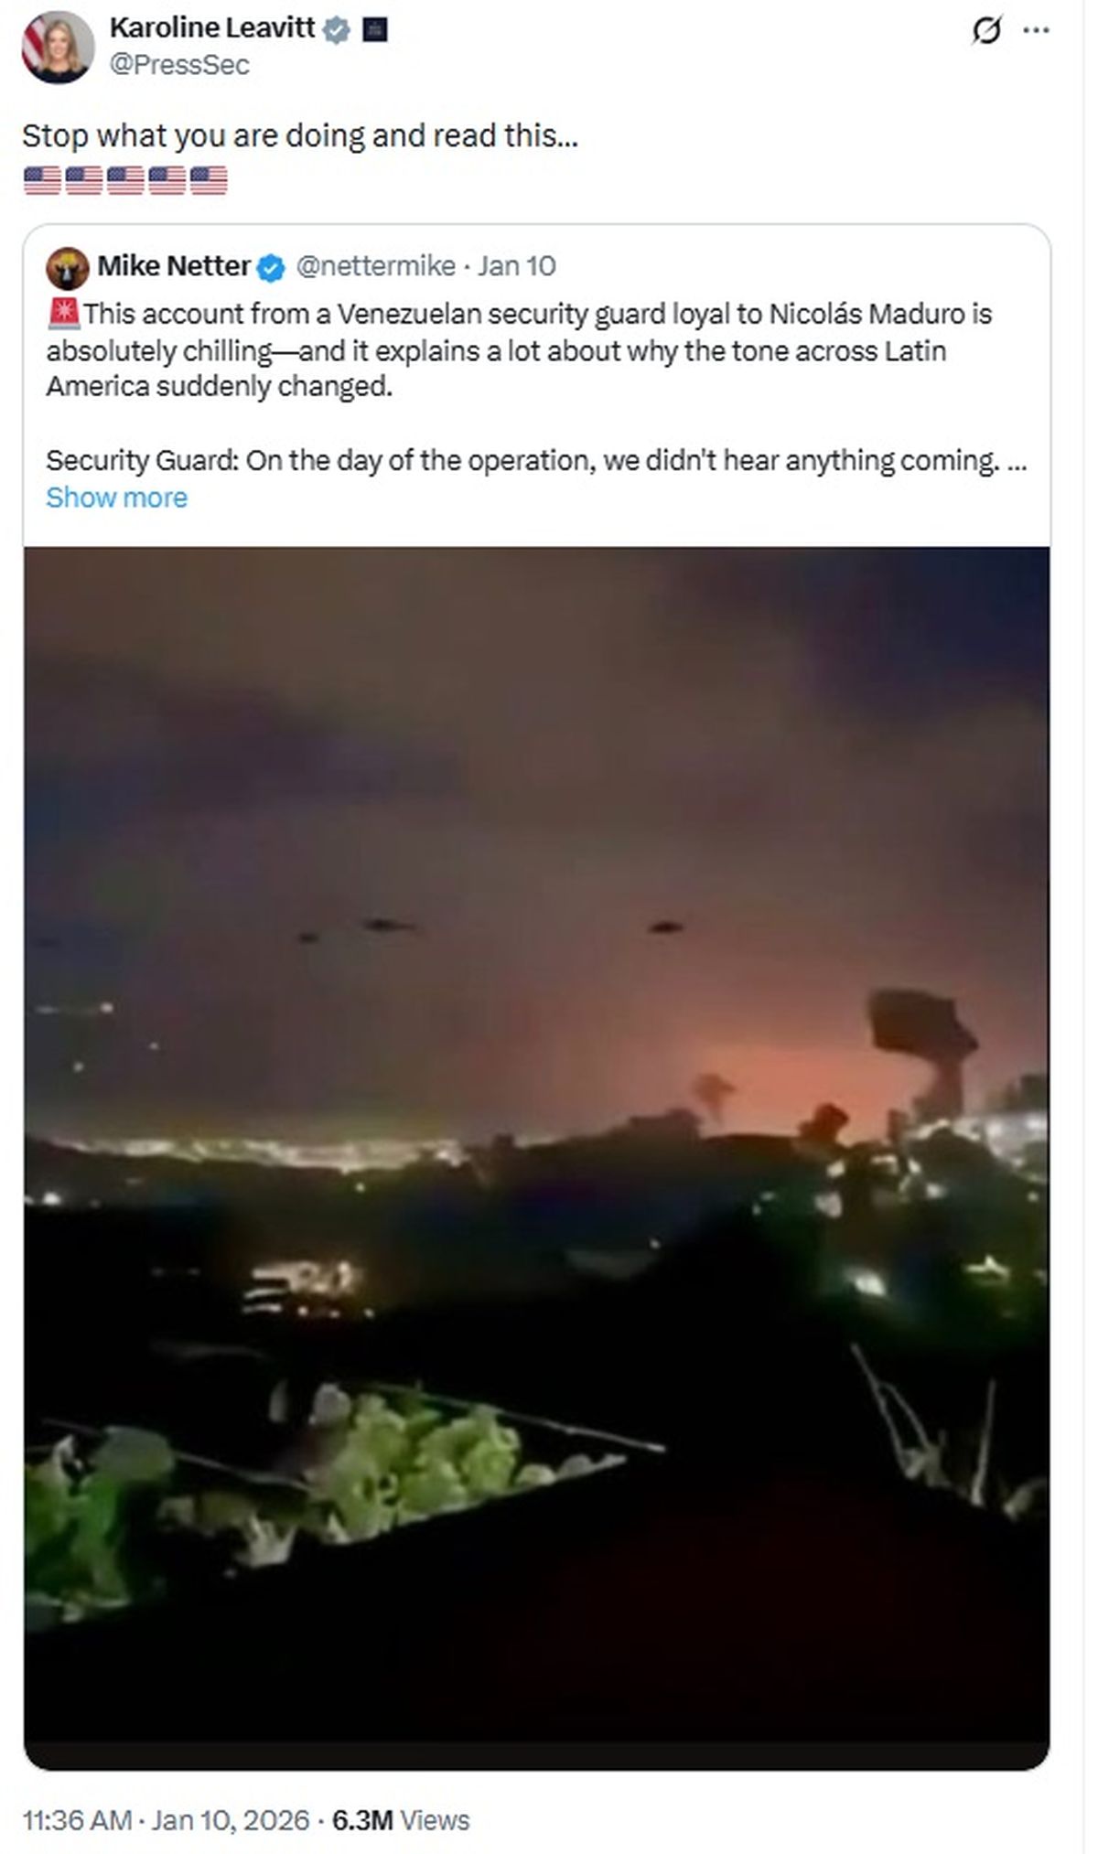Click Karoline Leavitt's verified badge
This screenshot has width=1098, height=1854.
click(x=337, y=30)
